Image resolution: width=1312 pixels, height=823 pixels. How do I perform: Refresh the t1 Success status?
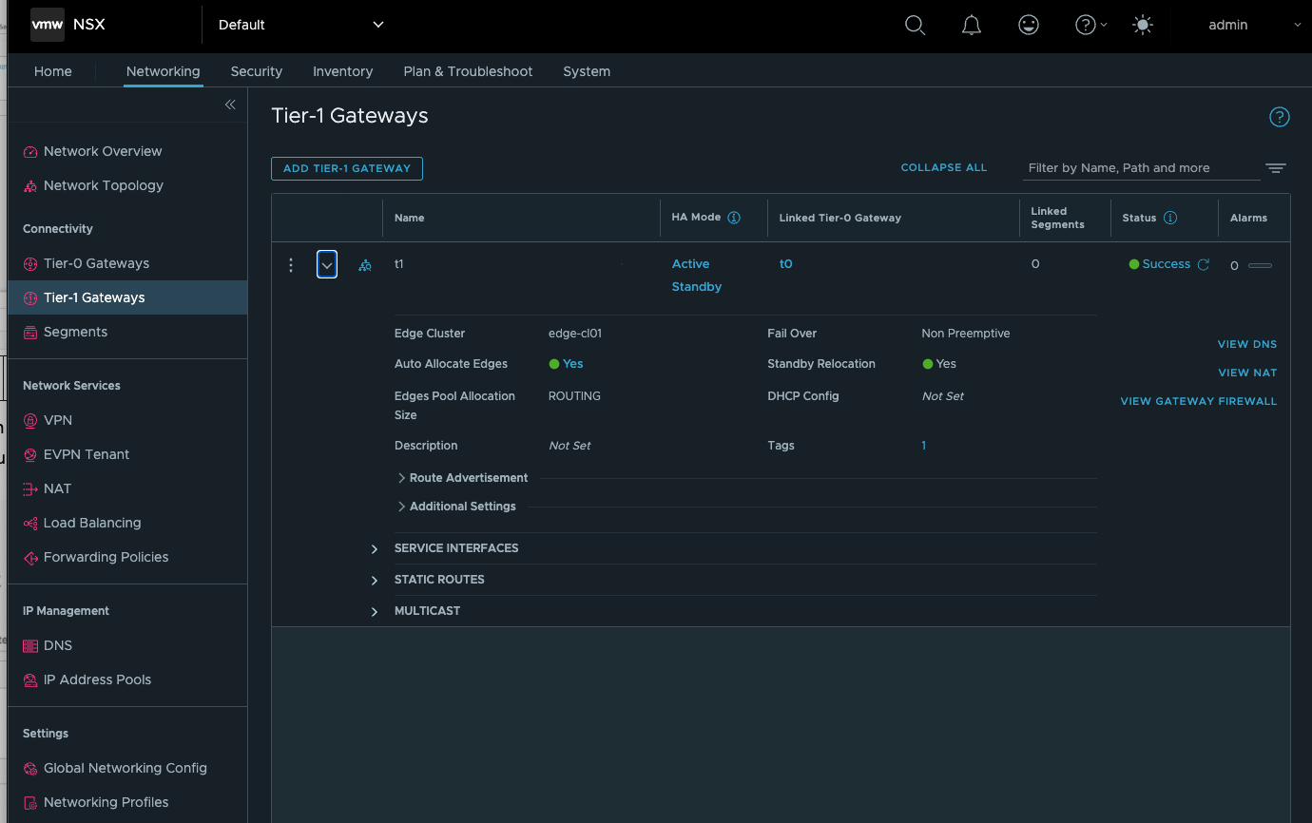[x=1204, y=264]
